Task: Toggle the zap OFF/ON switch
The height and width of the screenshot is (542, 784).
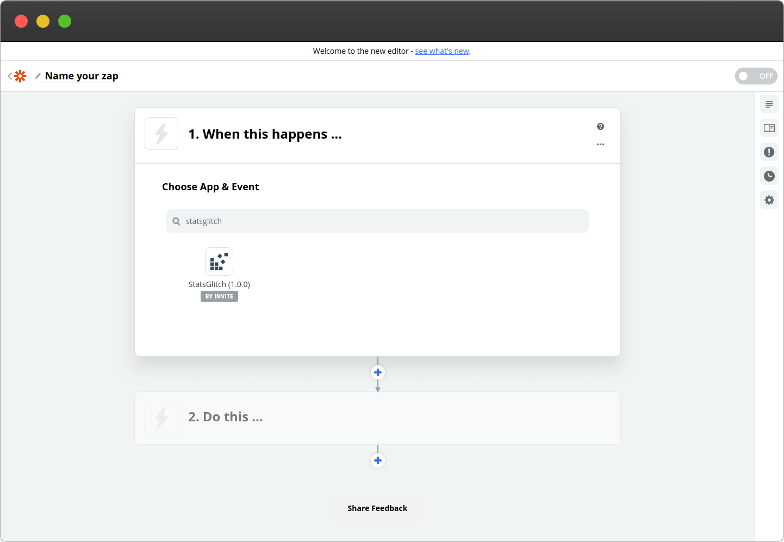Action: point(756,76)
